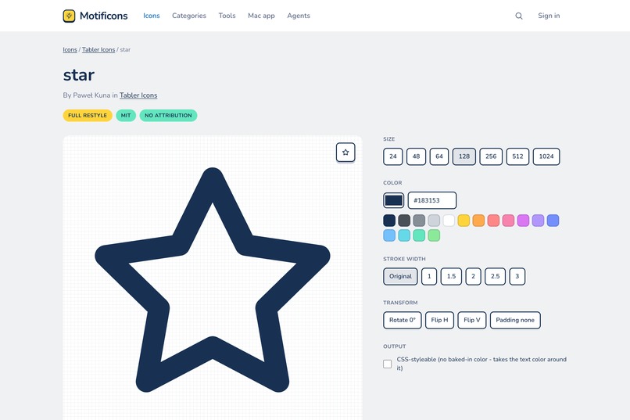Screen dimensions: 630x420
Task: Set stroke width to 3
Action: pyautogui.click(x=517, y=277)
